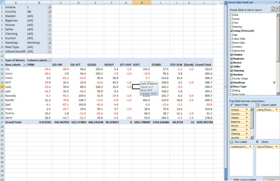This screenshot has width=280, height=181.
Task: Check the Horse field checkbox
Action: 231,18
